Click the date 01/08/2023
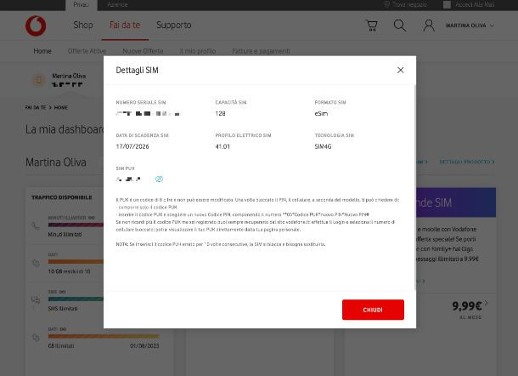Image resolution: width=518 pixels, height=376 pixels. [x=144, y=346]
